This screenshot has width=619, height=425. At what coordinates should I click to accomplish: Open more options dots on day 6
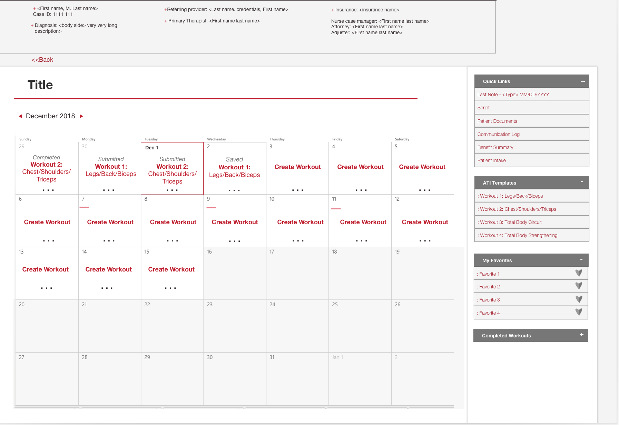(49, 241)
